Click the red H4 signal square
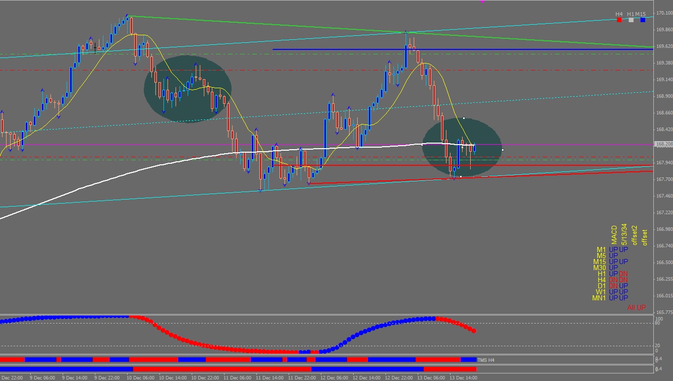Screen dimensions: 673x381 click(x=619, y=20)
